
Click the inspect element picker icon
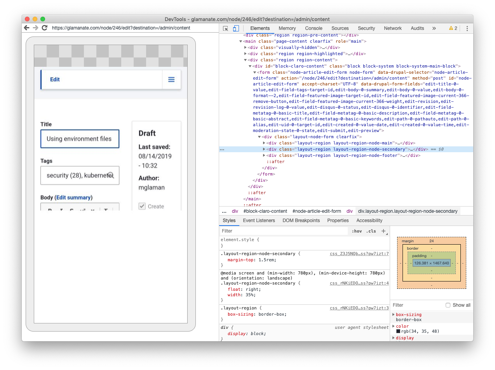pyautogui.click(x=225, y=28)
